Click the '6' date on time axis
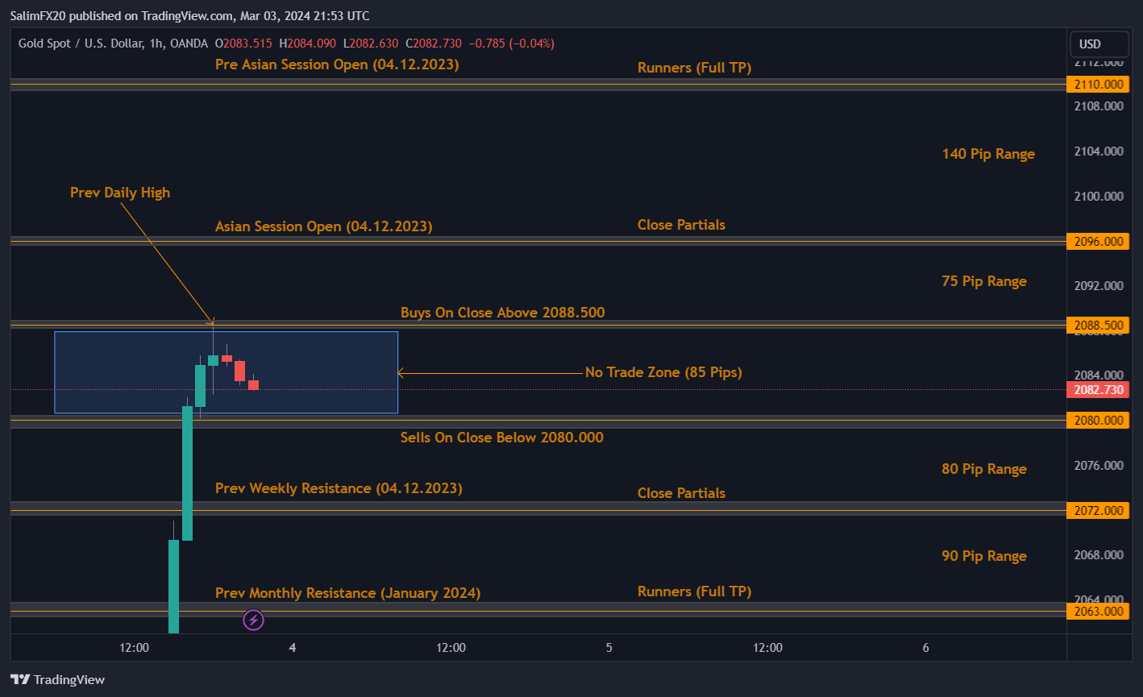This screenshot has width=1143, height=697. (x=926, y=647)
